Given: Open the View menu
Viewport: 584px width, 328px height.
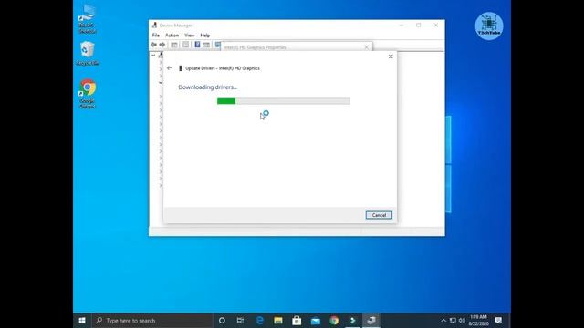Looking at the screenshot, I should pos(189,36).
